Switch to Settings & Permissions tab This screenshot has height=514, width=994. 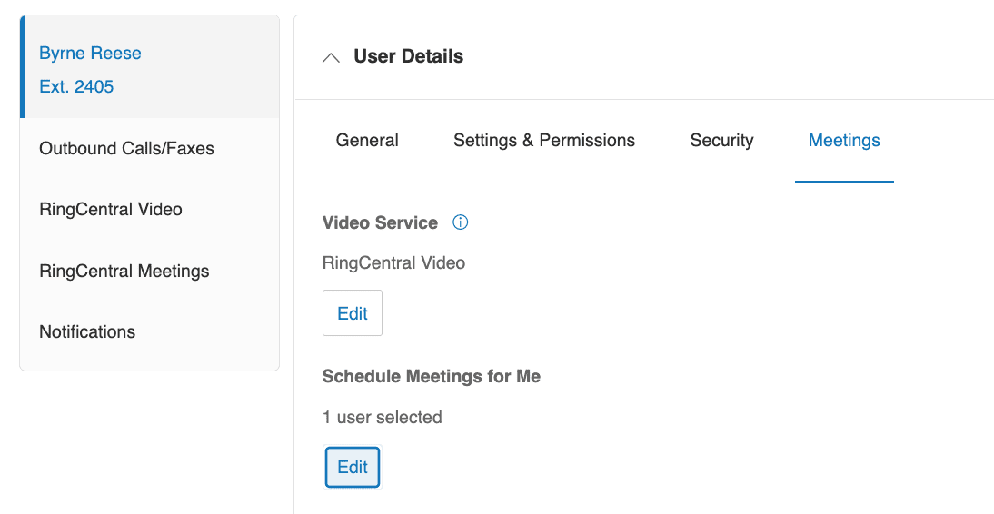tap(544, 141)
